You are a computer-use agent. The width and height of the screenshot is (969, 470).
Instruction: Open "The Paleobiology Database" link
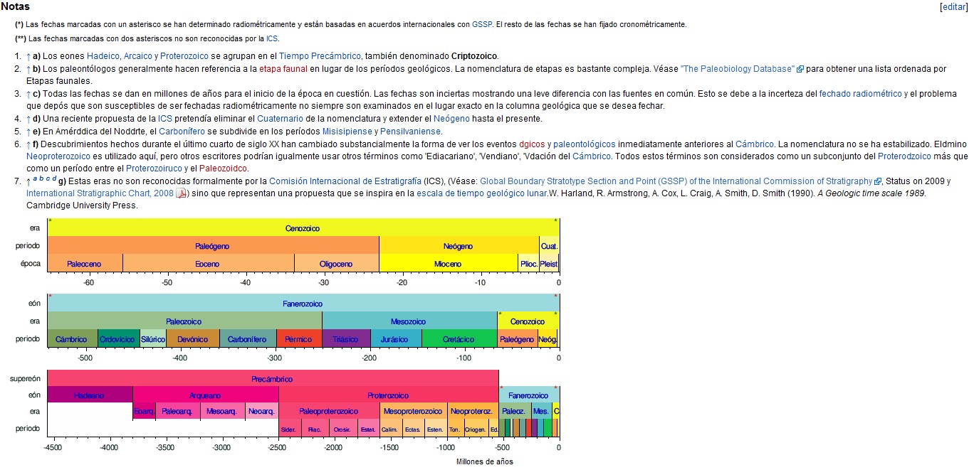[x=738, y=69]
